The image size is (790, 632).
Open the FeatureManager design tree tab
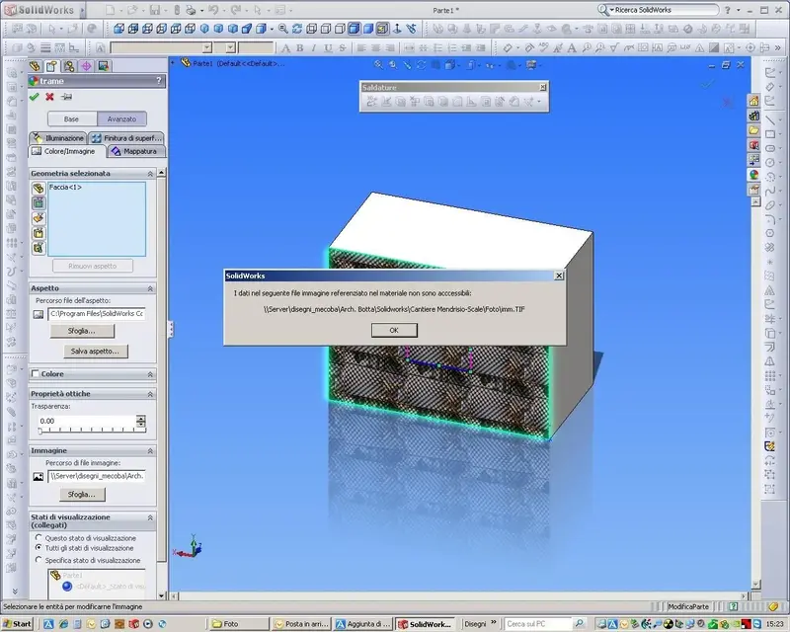(x=35, y=66)
